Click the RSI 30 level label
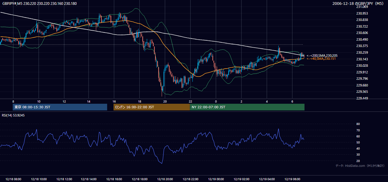Image resolution: width=388 pixels, height=182 pixels. click(x=358, y=154)
